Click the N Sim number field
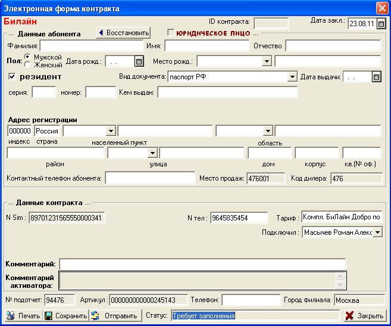This screenshot has width=391, height=326. [67, 218]
